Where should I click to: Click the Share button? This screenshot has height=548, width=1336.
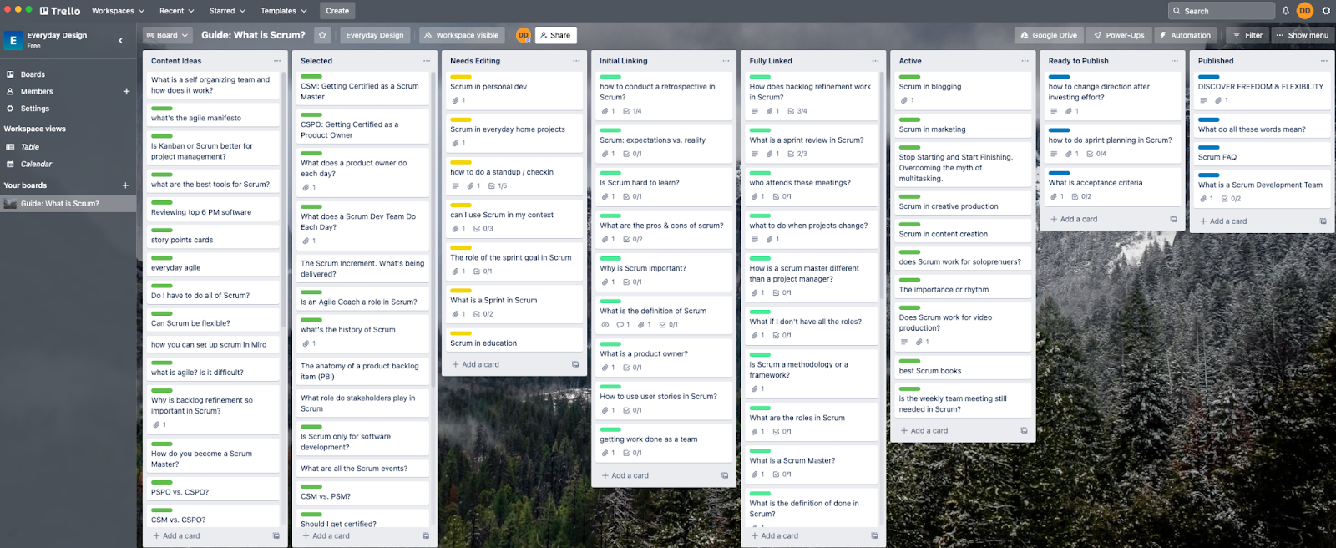(555, 35)
